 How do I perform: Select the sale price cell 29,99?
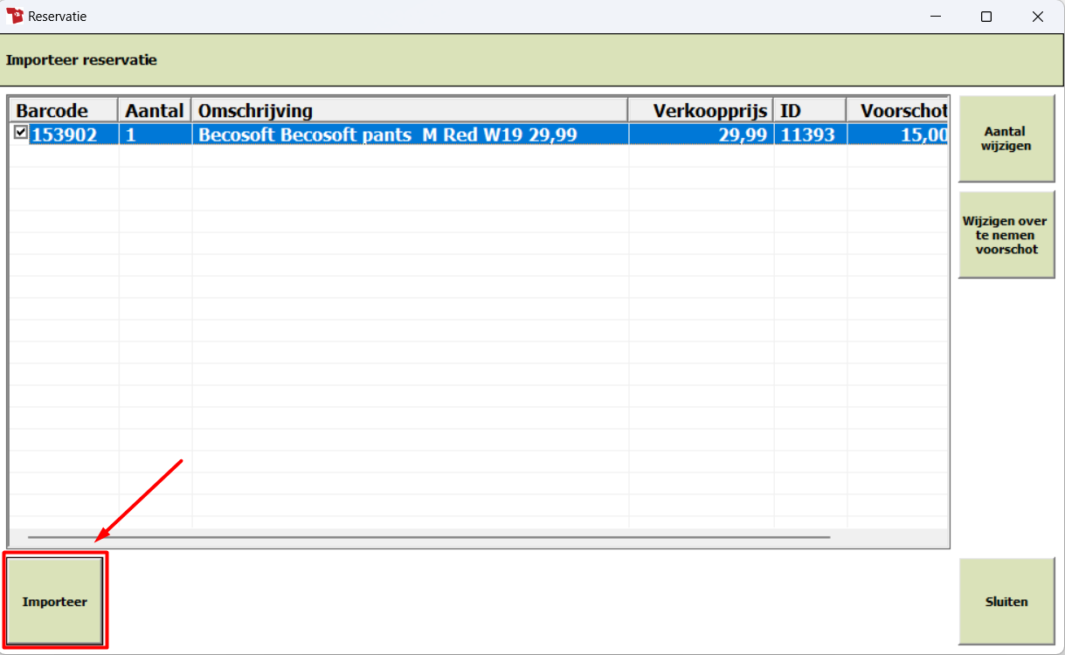pyautogui.click(x=701, y=134)
